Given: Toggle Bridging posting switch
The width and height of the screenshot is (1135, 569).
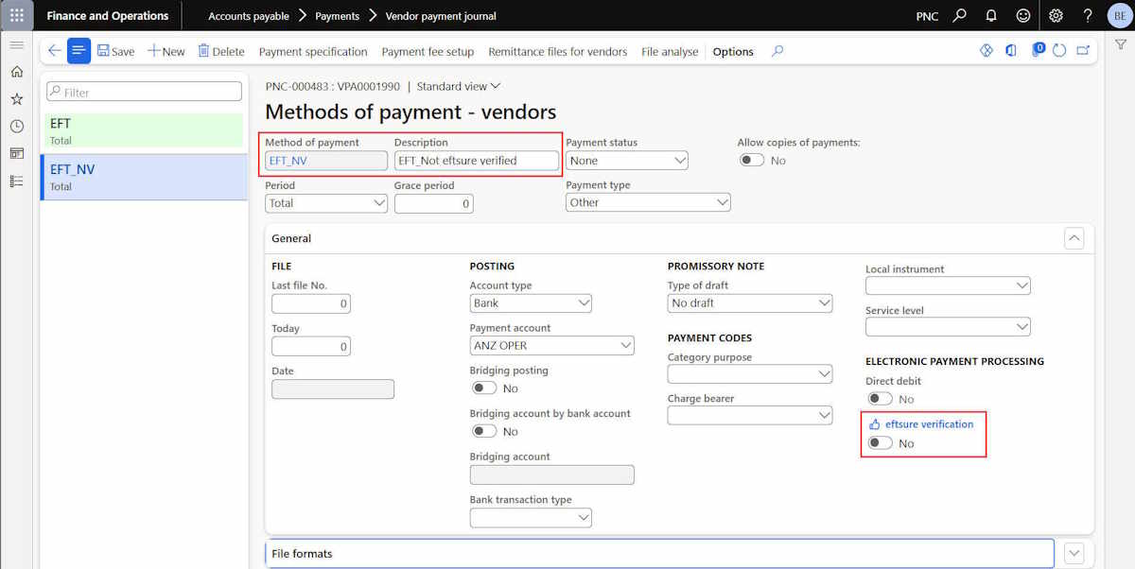Looking at the screenshot, I should pyautogui.click(x=484, y=388).
